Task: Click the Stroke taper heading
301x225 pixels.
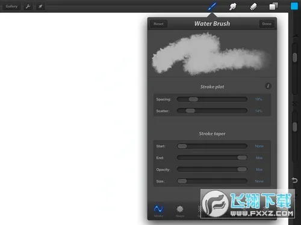Action: [x=212, y=134]
